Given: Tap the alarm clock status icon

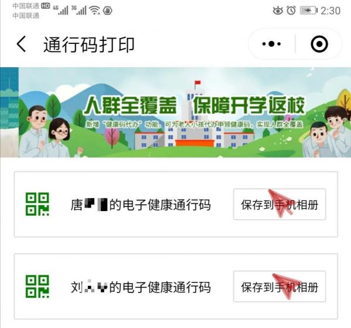Looking at the screenshot, I should [291, 11].
